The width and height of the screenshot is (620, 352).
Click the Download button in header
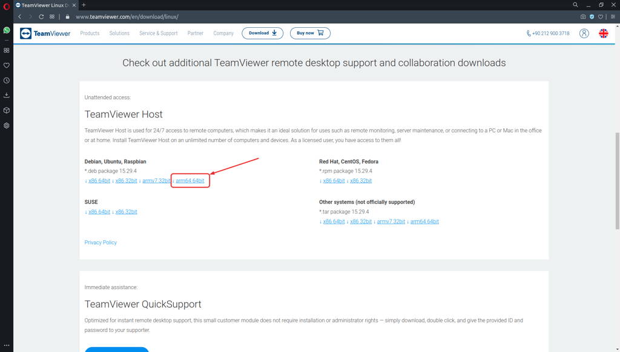click(263, 33)
